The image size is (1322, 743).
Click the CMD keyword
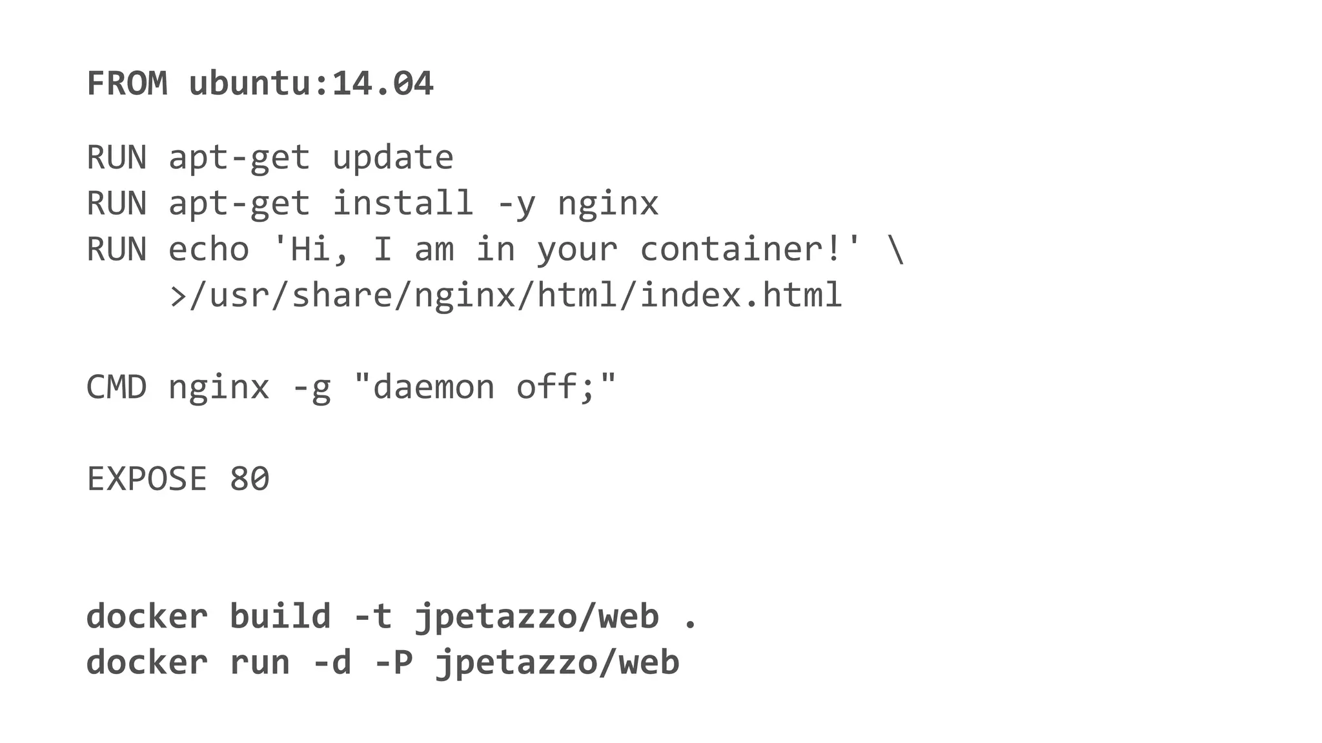pyautogui.click(x=117, y=388)
